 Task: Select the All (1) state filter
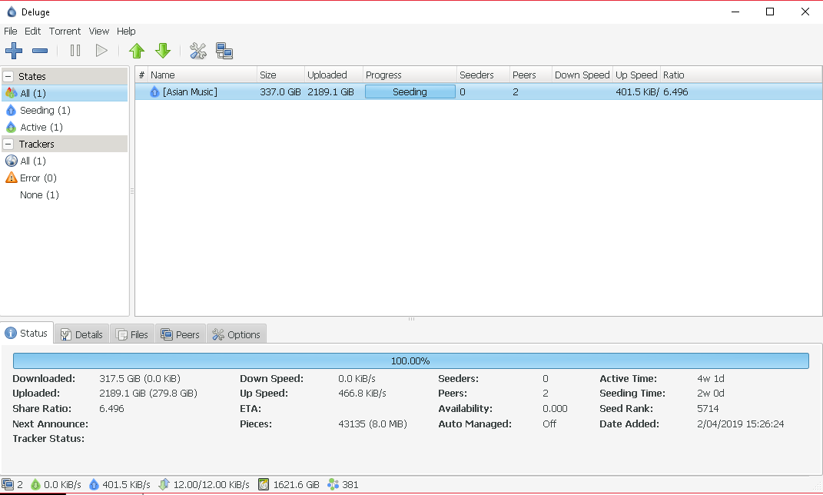coord(65,93)
